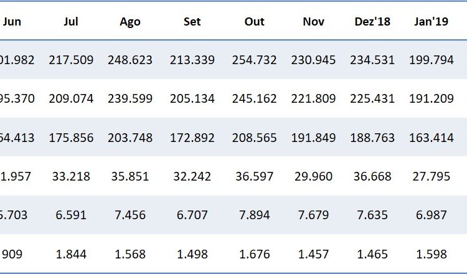Image resolution: width=467 pixels, height=274 pixels.
Task: Click the 1.457 cell under Nov
Action: click(x=313, y=254)
